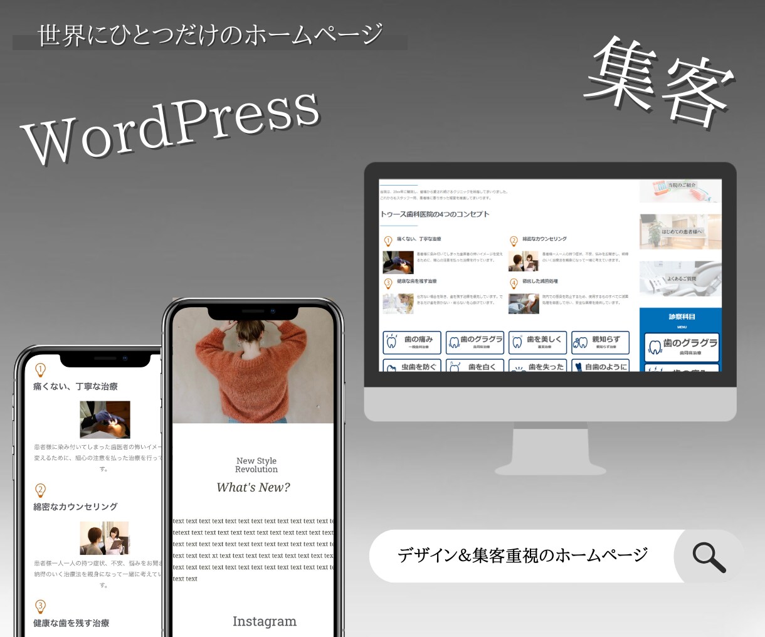Tap the dental treatment photo on the left phone
This screenshot has width=765, height=637.
pyautogui.click(x=105, y=419)
